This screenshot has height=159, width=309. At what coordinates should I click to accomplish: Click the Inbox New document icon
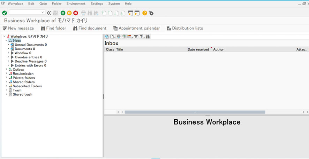(113, 37)
